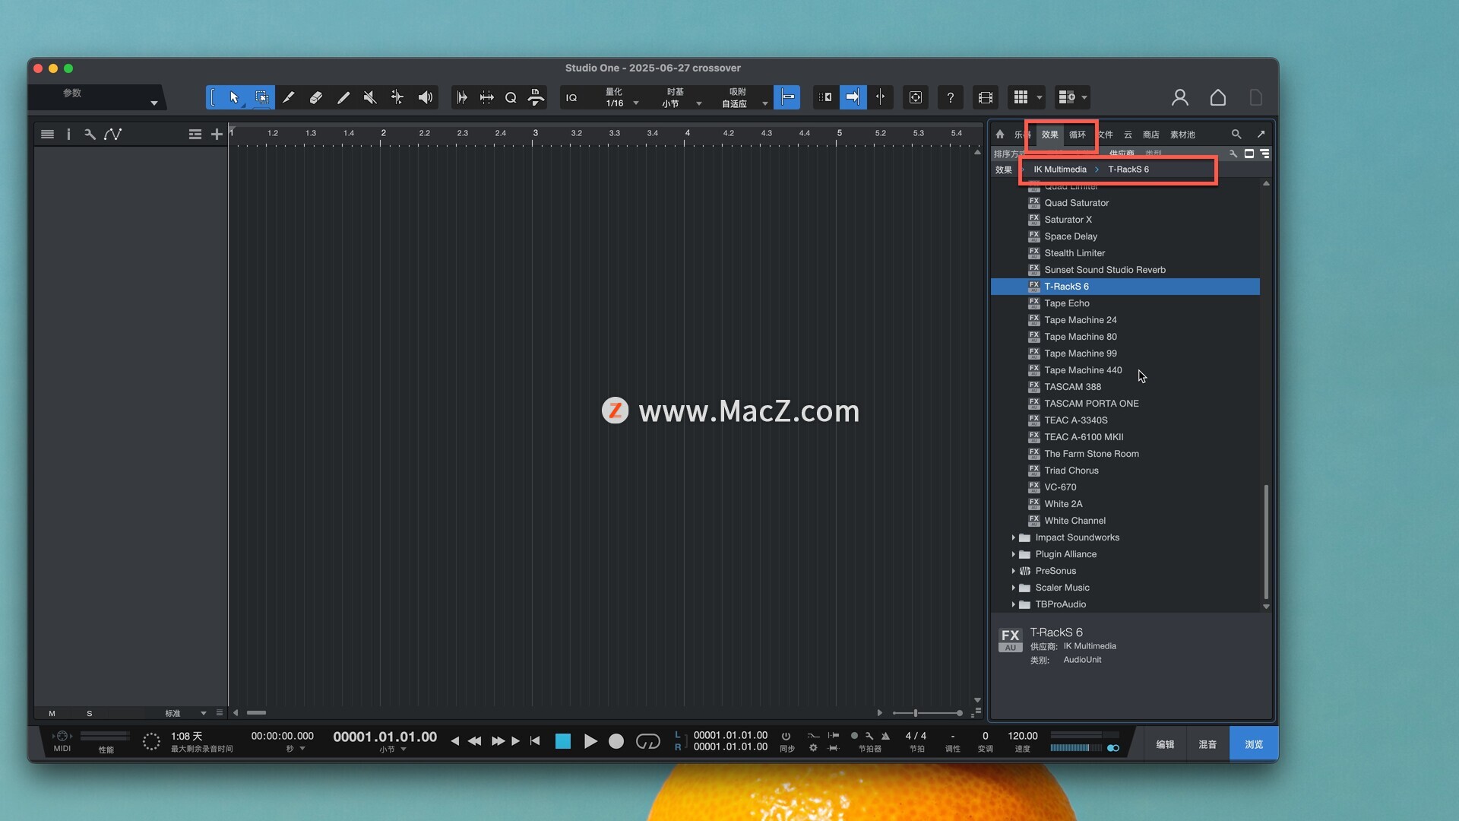Select the Bend tool
The width and height of the screenshot is (1459, 821).
pyautogui.click(x=397, y=97)
